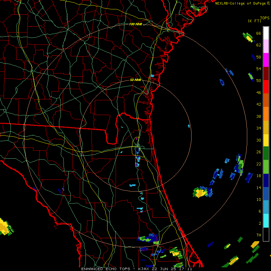Click the navy blue legend swatch
The image size is (271, 271).
(266, 180)
